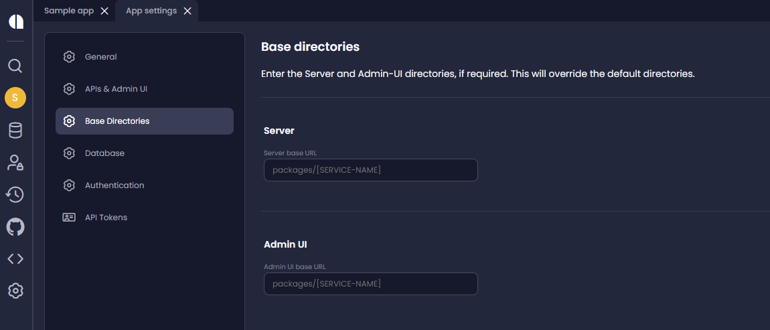
Task: Open API Tokens settings section
Action: (106, 218)
